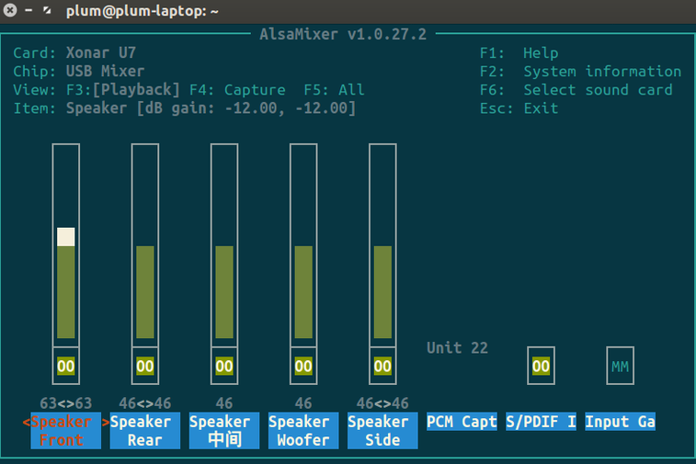
Task: Toggle mute box under Speaker Front
Action: point(66,366)
